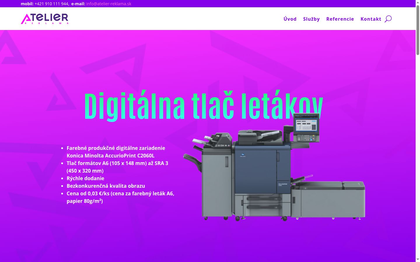The height and width of the screenshot is (262, 420).
Task: Click the 'mobil:' label in top bar
Action: pyautogui.click(x=27, y=4)
